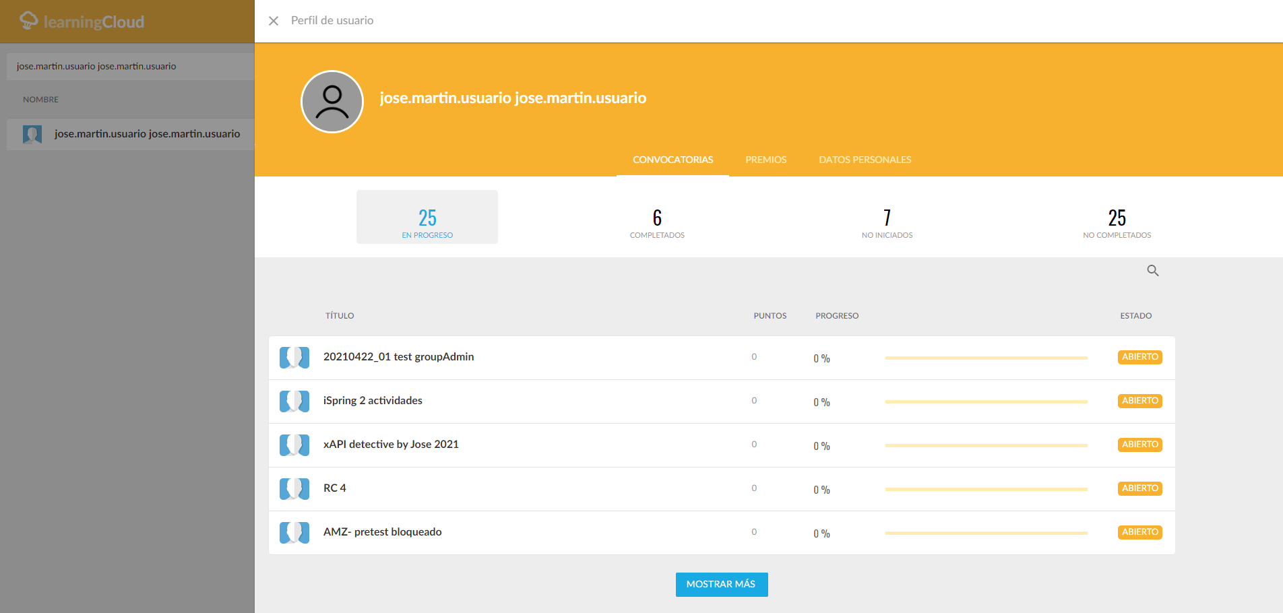Click course icon for RC 4

[x=294, y=489]
